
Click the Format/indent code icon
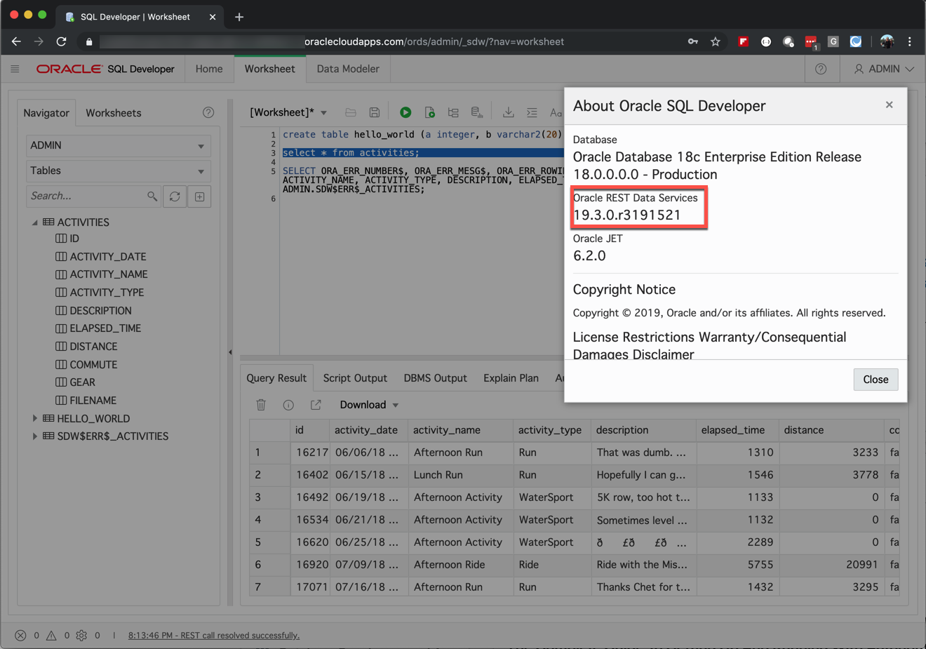[x=532, y=112]
